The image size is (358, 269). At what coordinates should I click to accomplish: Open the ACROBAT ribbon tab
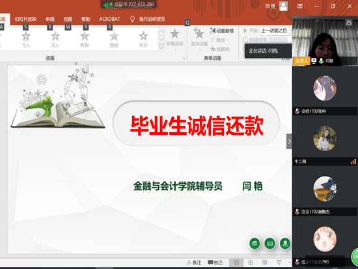click(x=109, y=19)
